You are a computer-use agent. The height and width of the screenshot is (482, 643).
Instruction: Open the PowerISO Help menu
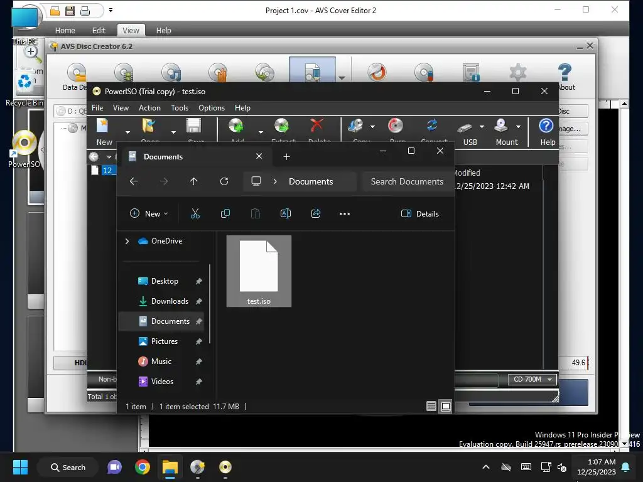(x=242, y=108)
